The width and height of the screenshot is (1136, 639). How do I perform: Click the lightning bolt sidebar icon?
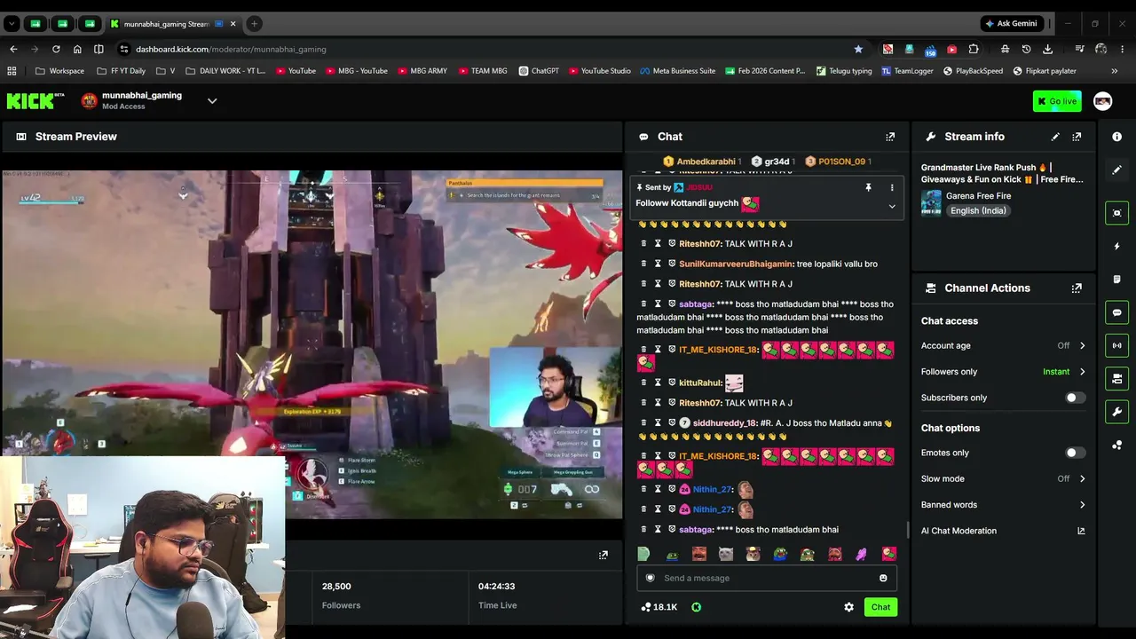pos(1117,246)
